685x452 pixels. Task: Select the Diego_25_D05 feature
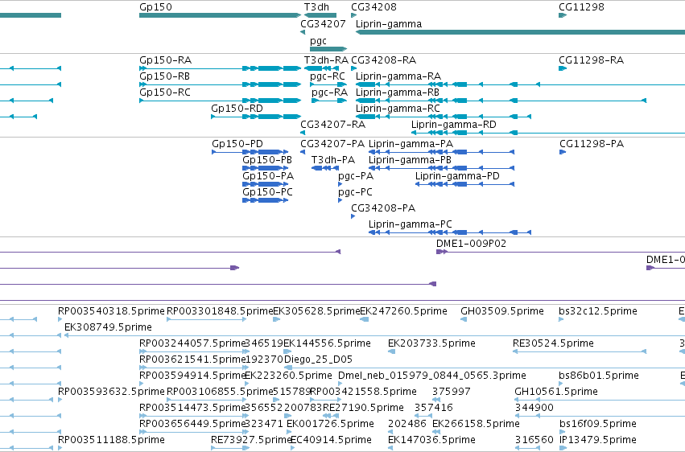(485, 368)
